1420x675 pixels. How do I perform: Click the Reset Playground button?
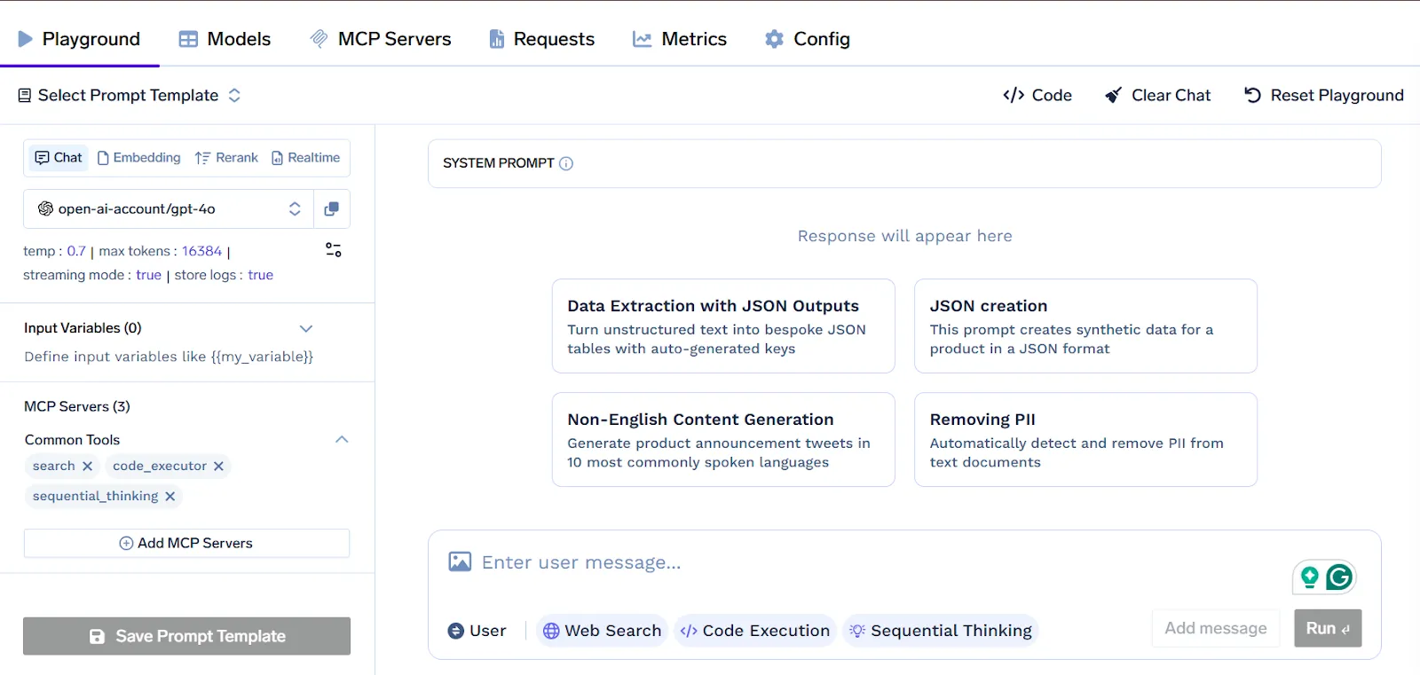pos(1324,95)
